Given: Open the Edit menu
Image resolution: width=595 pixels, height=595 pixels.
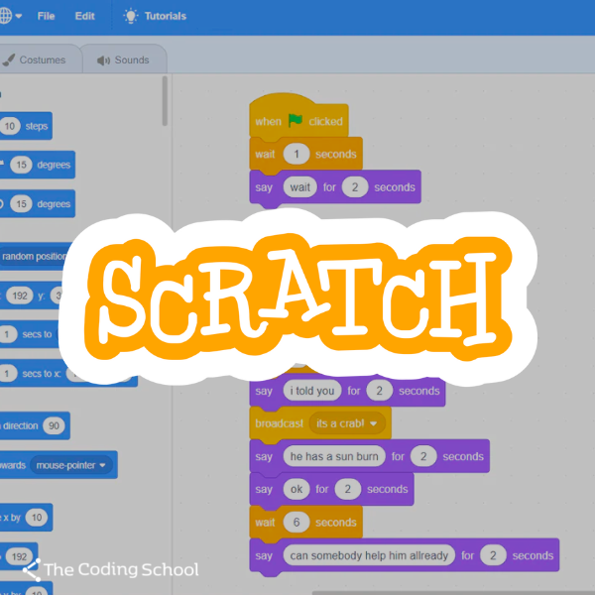Looking at the screenshot, I should [x=85, y=17].
